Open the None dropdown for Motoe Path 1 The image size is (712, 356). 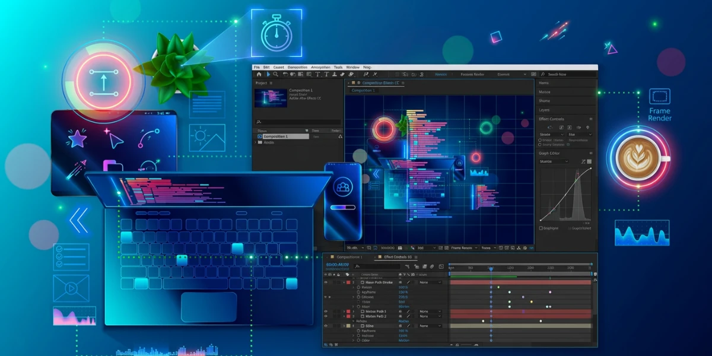[430, 311]
